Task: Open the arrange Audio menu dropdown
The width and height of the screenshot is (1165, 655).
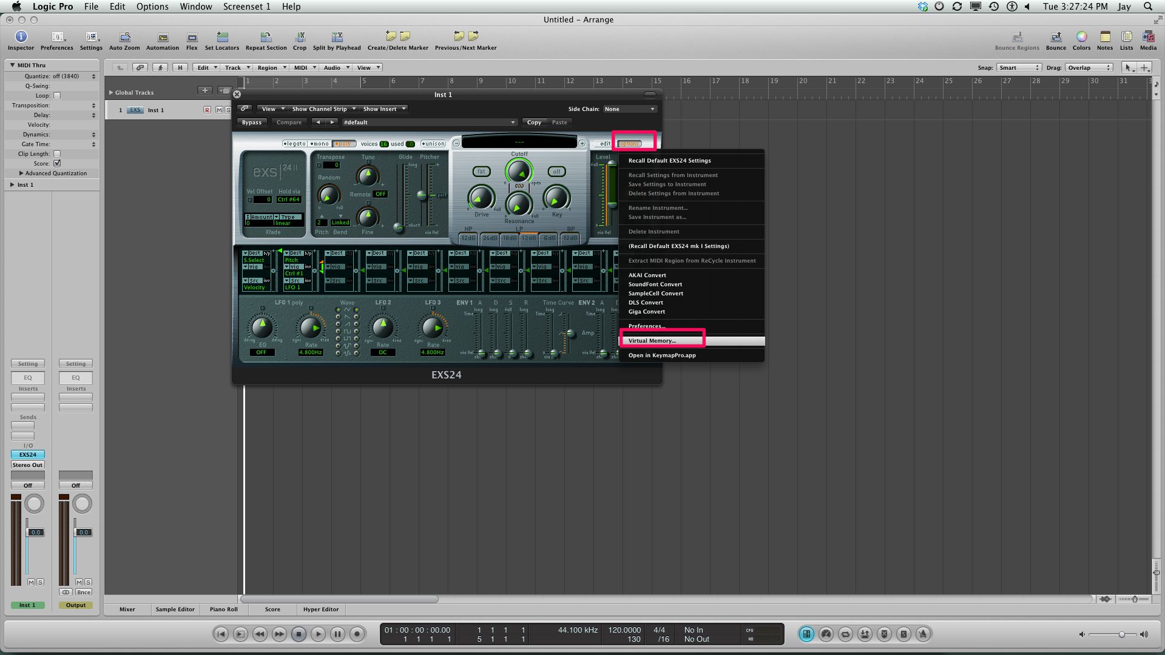Action: 336,67
